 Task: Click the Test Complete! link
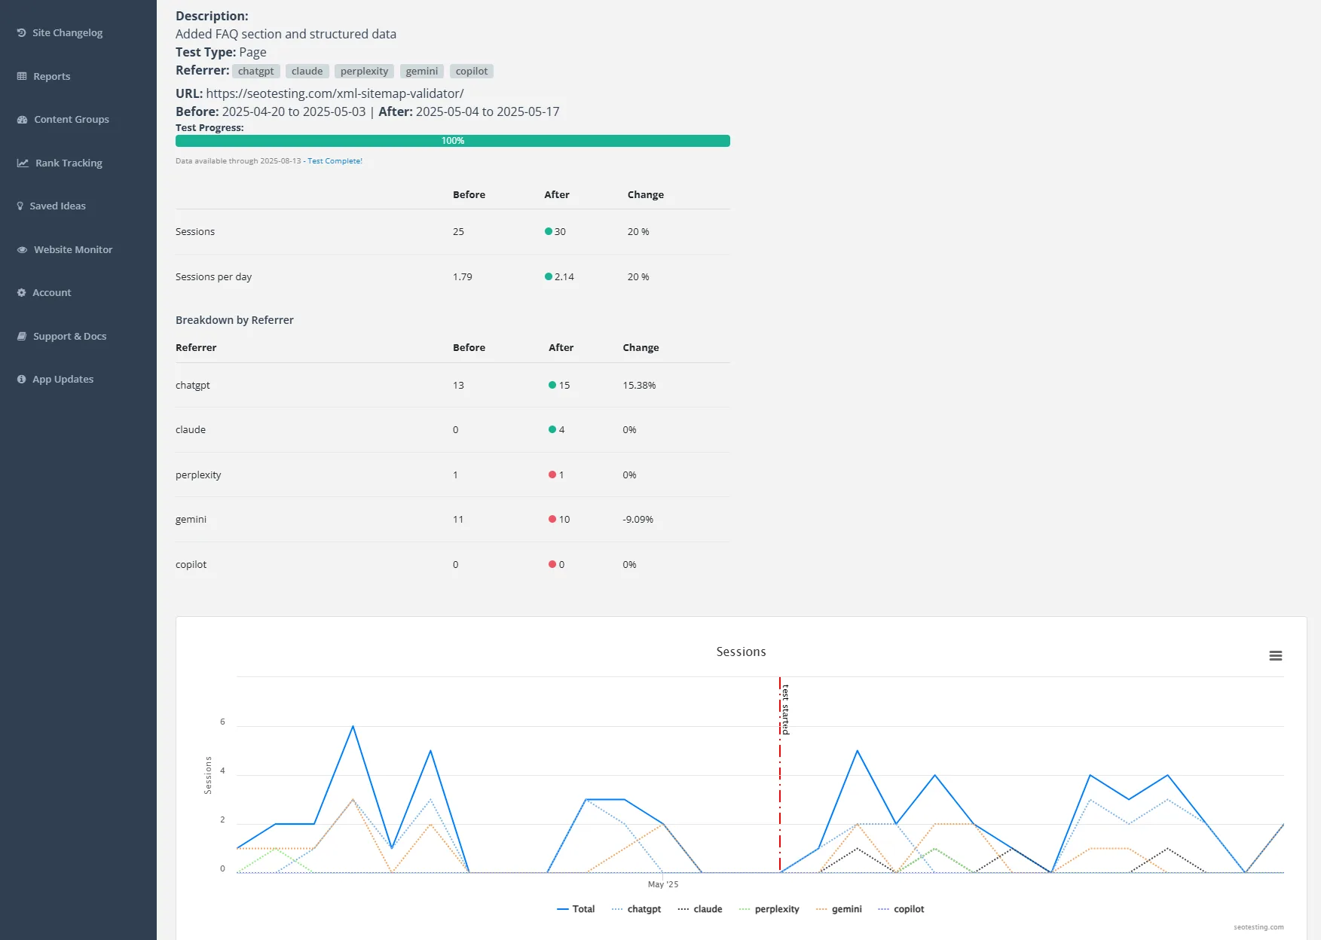(x=335, y=161)
